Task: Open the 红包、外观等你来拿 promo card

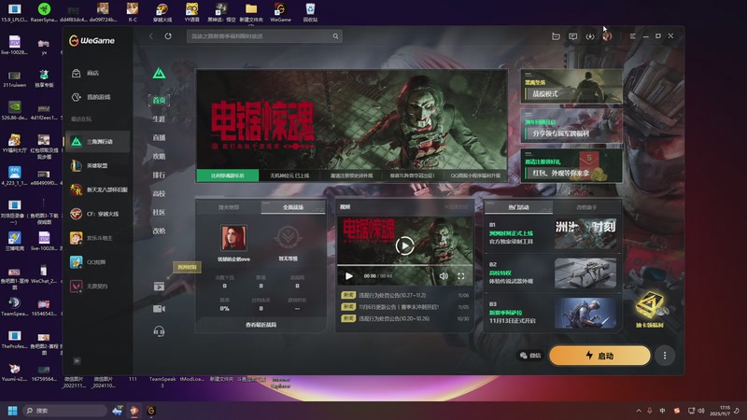Action: coord(571,166)
